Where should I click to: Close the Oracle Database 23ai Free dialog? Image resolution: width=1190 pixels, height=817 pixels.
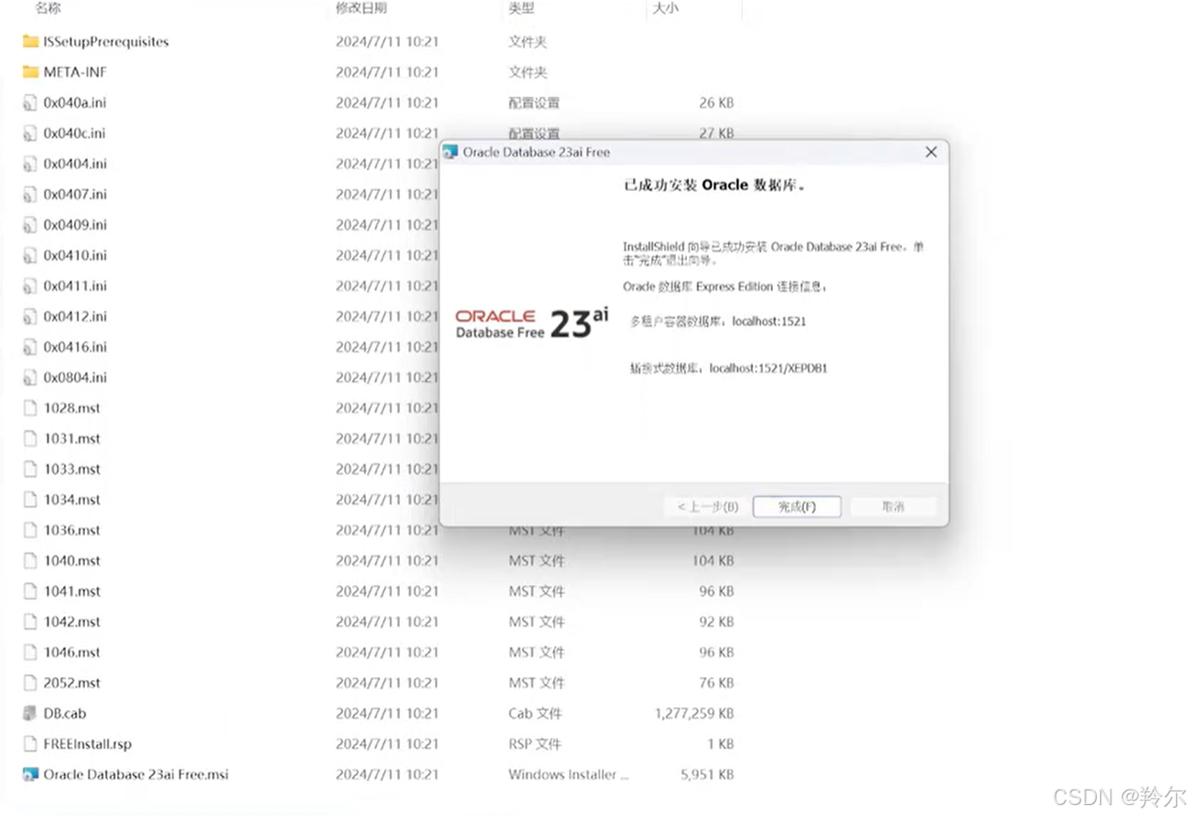click(x=931, y=152)
